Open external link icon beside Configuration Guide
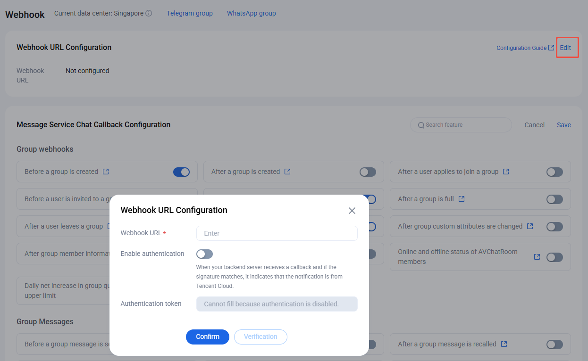The height and width of the screenshot is (361, 588). [551, 48]
